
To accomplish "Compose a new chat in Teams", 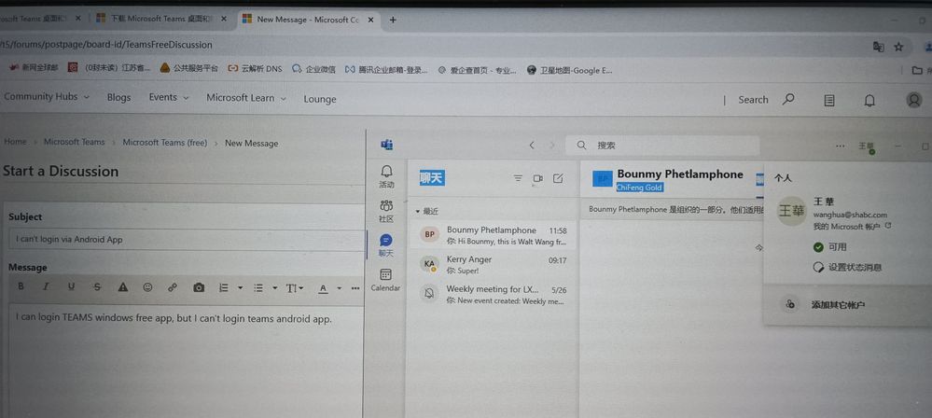I will pyautogui.click(x=558, y=178).
